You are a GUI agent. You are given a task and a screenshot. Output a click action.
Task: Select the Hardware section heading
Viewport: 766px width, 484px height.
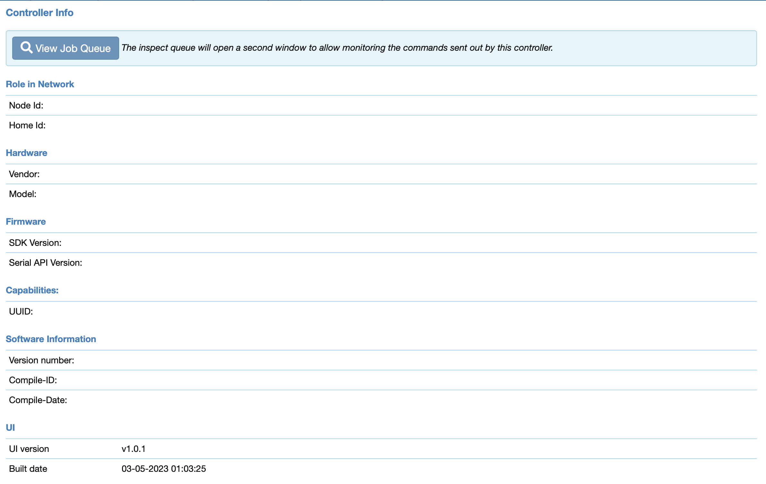tap(26, 153)
